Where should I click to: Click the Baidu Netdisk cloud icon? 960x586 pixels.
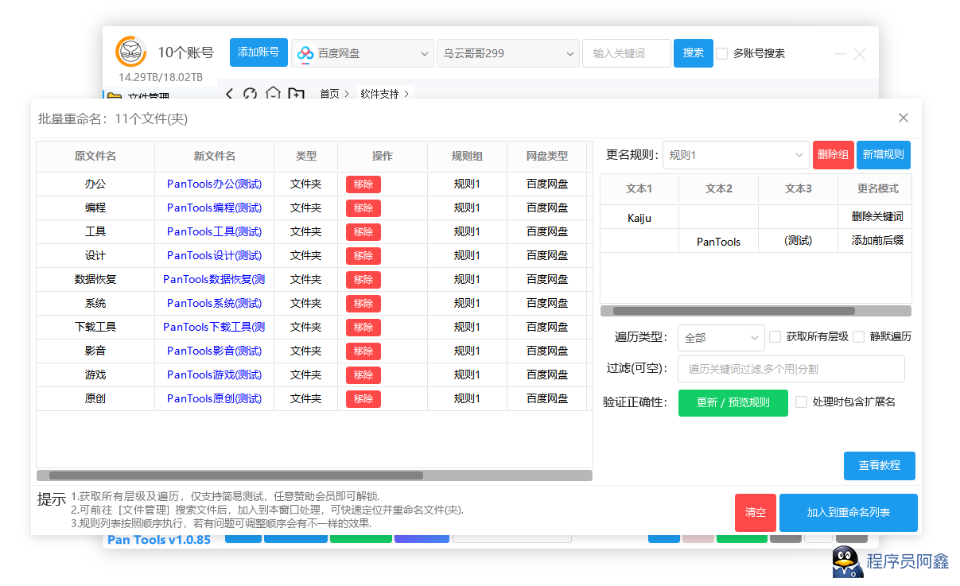[305, 53]
